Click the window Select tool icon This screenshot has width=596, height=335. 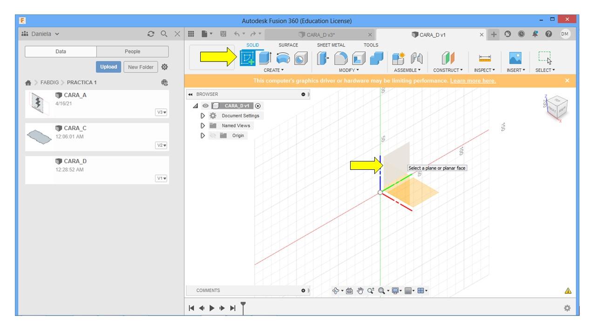pos(545,58)
